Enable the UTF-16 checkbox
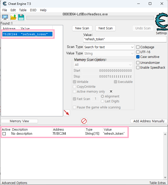 (138, 52)
